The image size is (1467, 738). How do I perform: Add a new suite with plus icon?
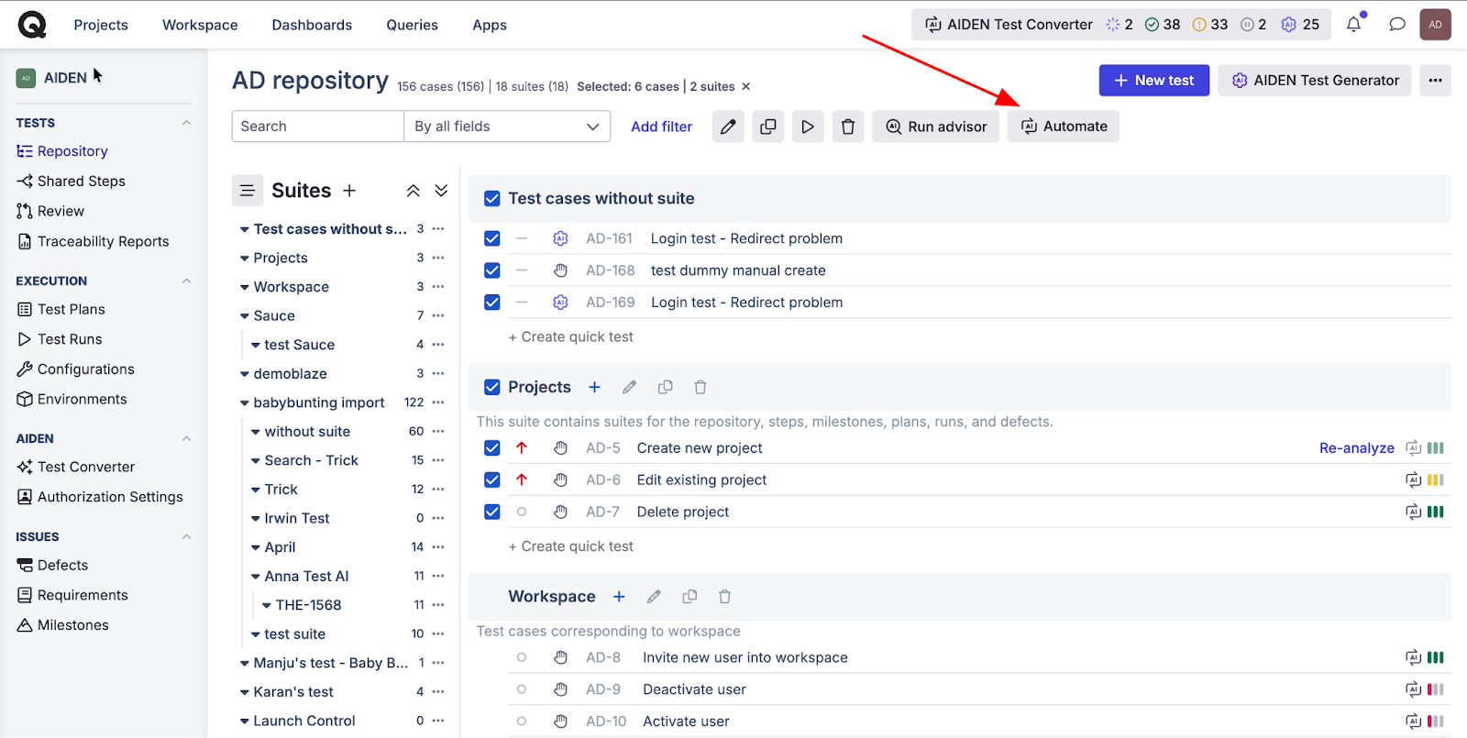tap(349, 191)
